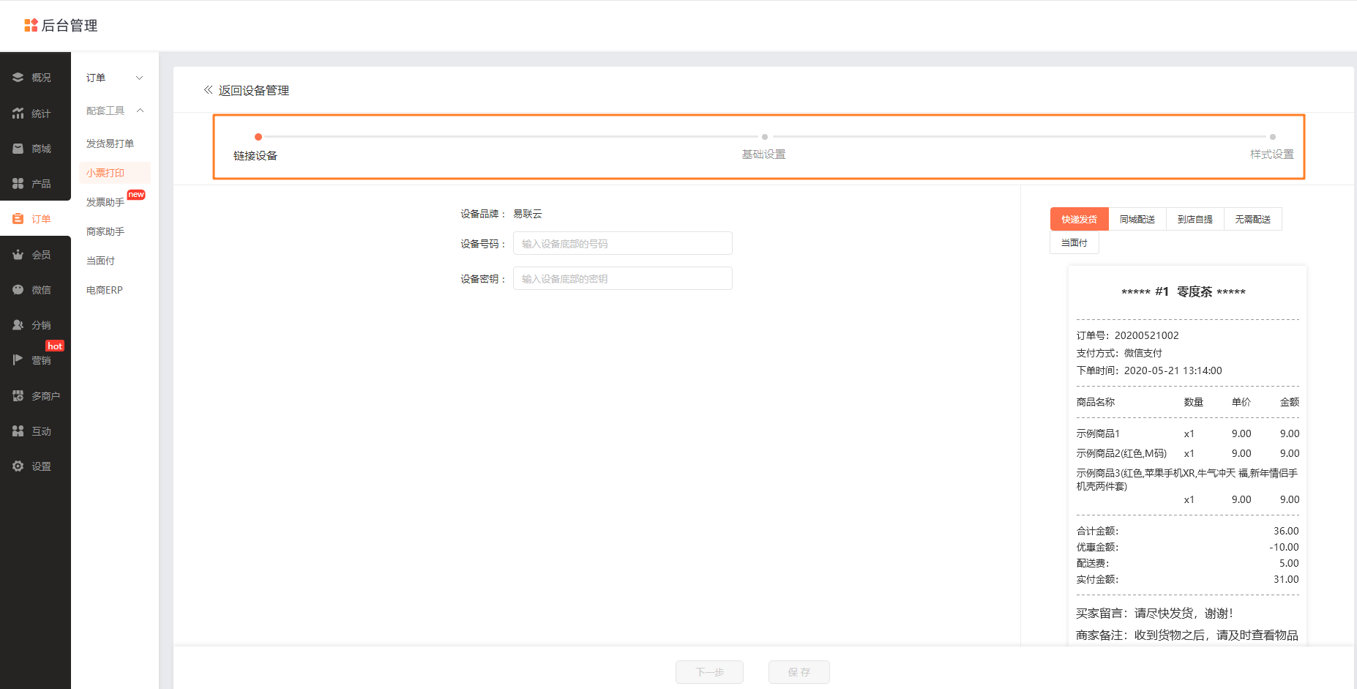
Task: Click the 保存 button
Action: point(799,672)
